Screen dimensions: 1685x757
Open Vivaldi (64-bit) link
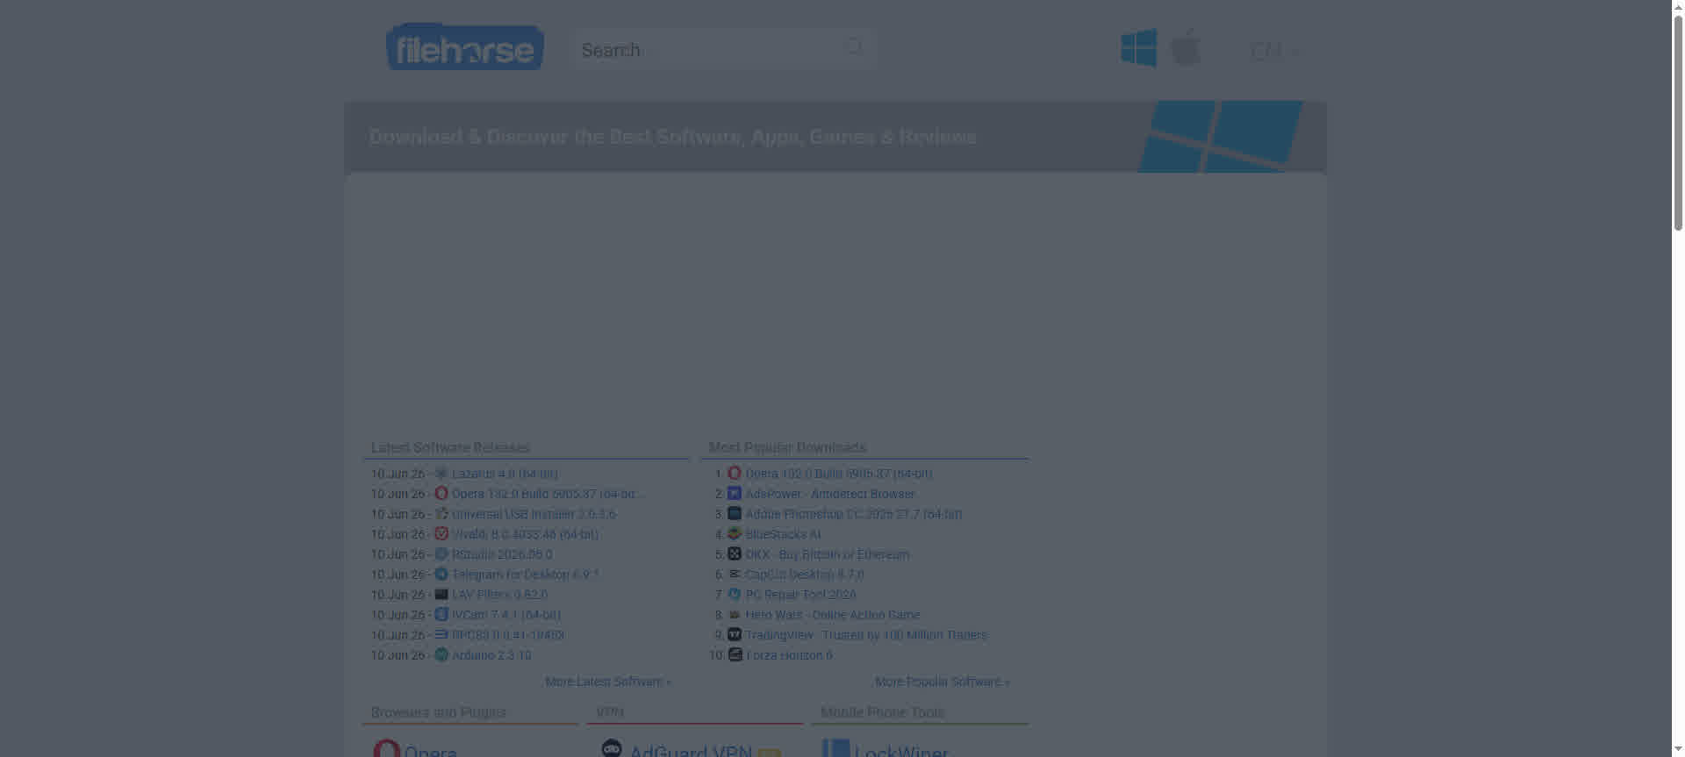click(525, 534)
